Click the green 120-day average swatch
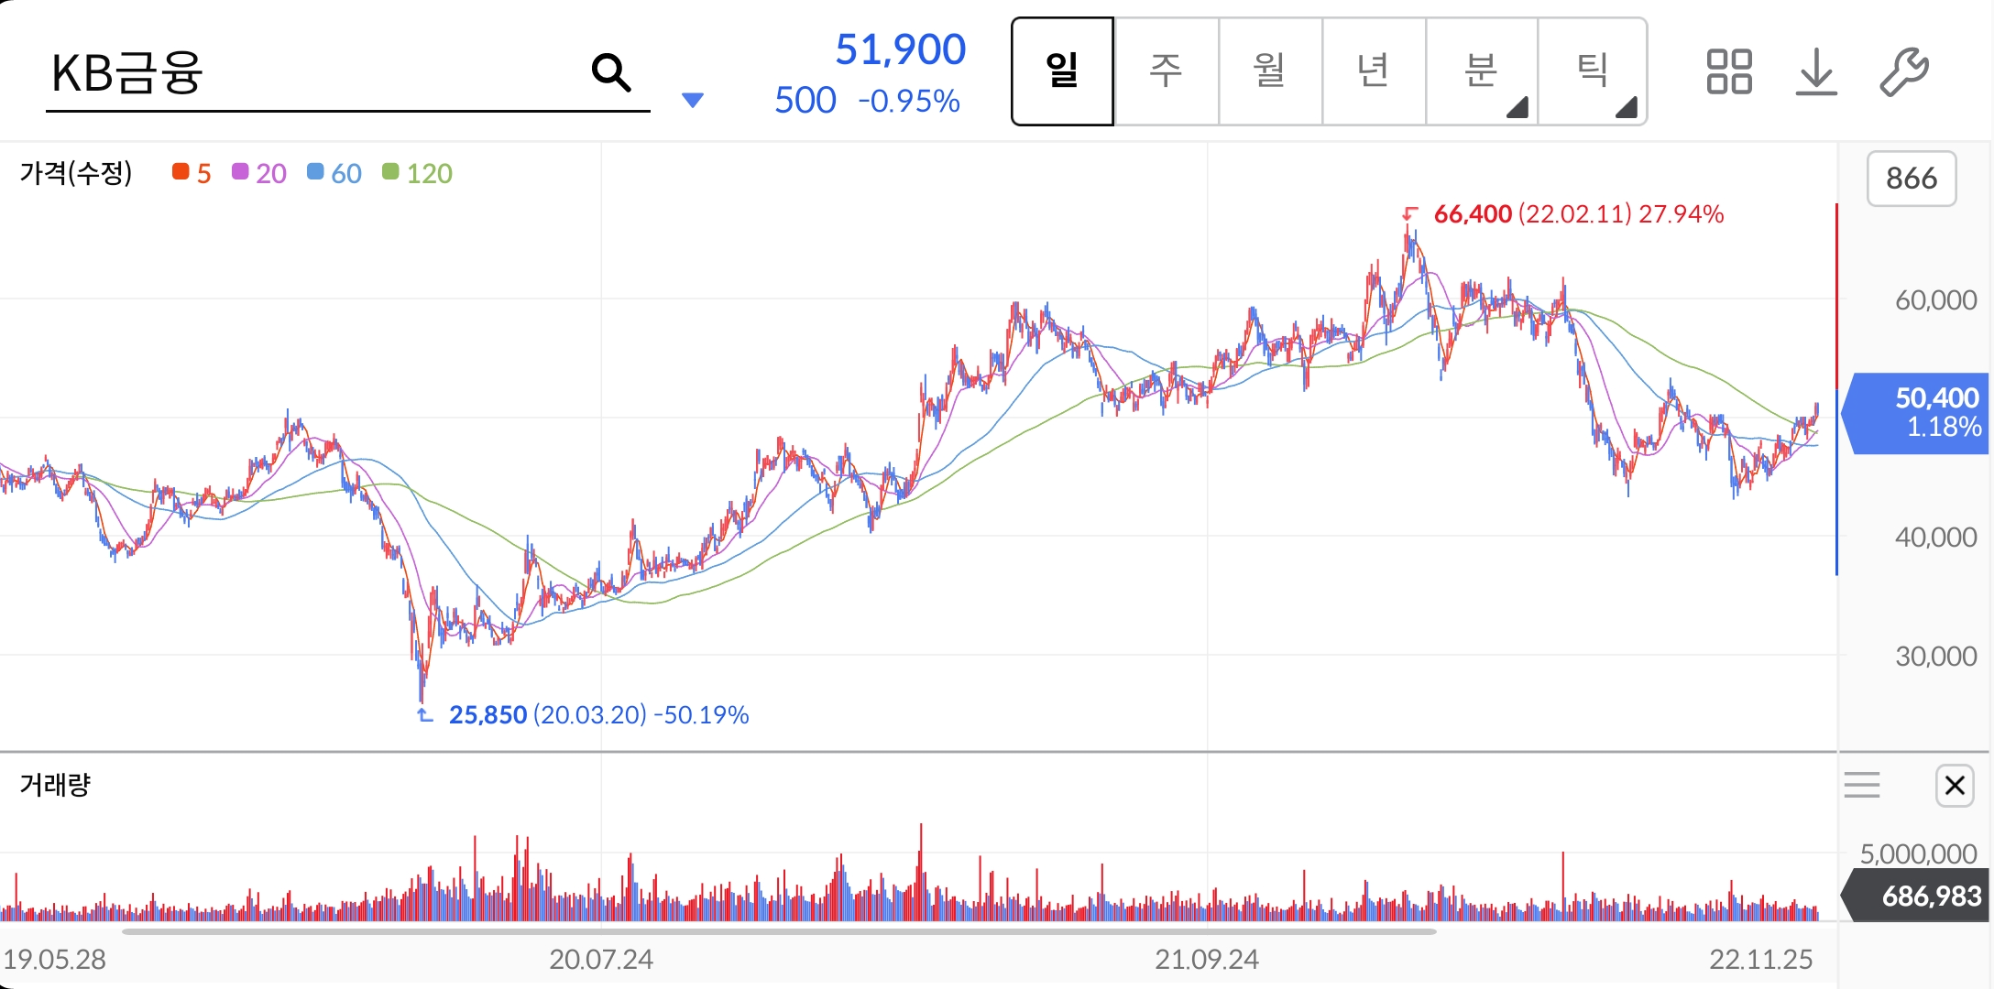The image size is (1994, 989). click(x=391, y=172)
